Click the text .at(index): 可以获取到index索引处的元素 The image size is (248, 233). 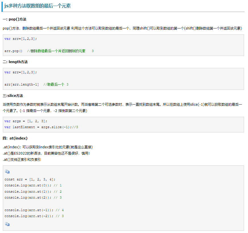(x=48, y=147)
